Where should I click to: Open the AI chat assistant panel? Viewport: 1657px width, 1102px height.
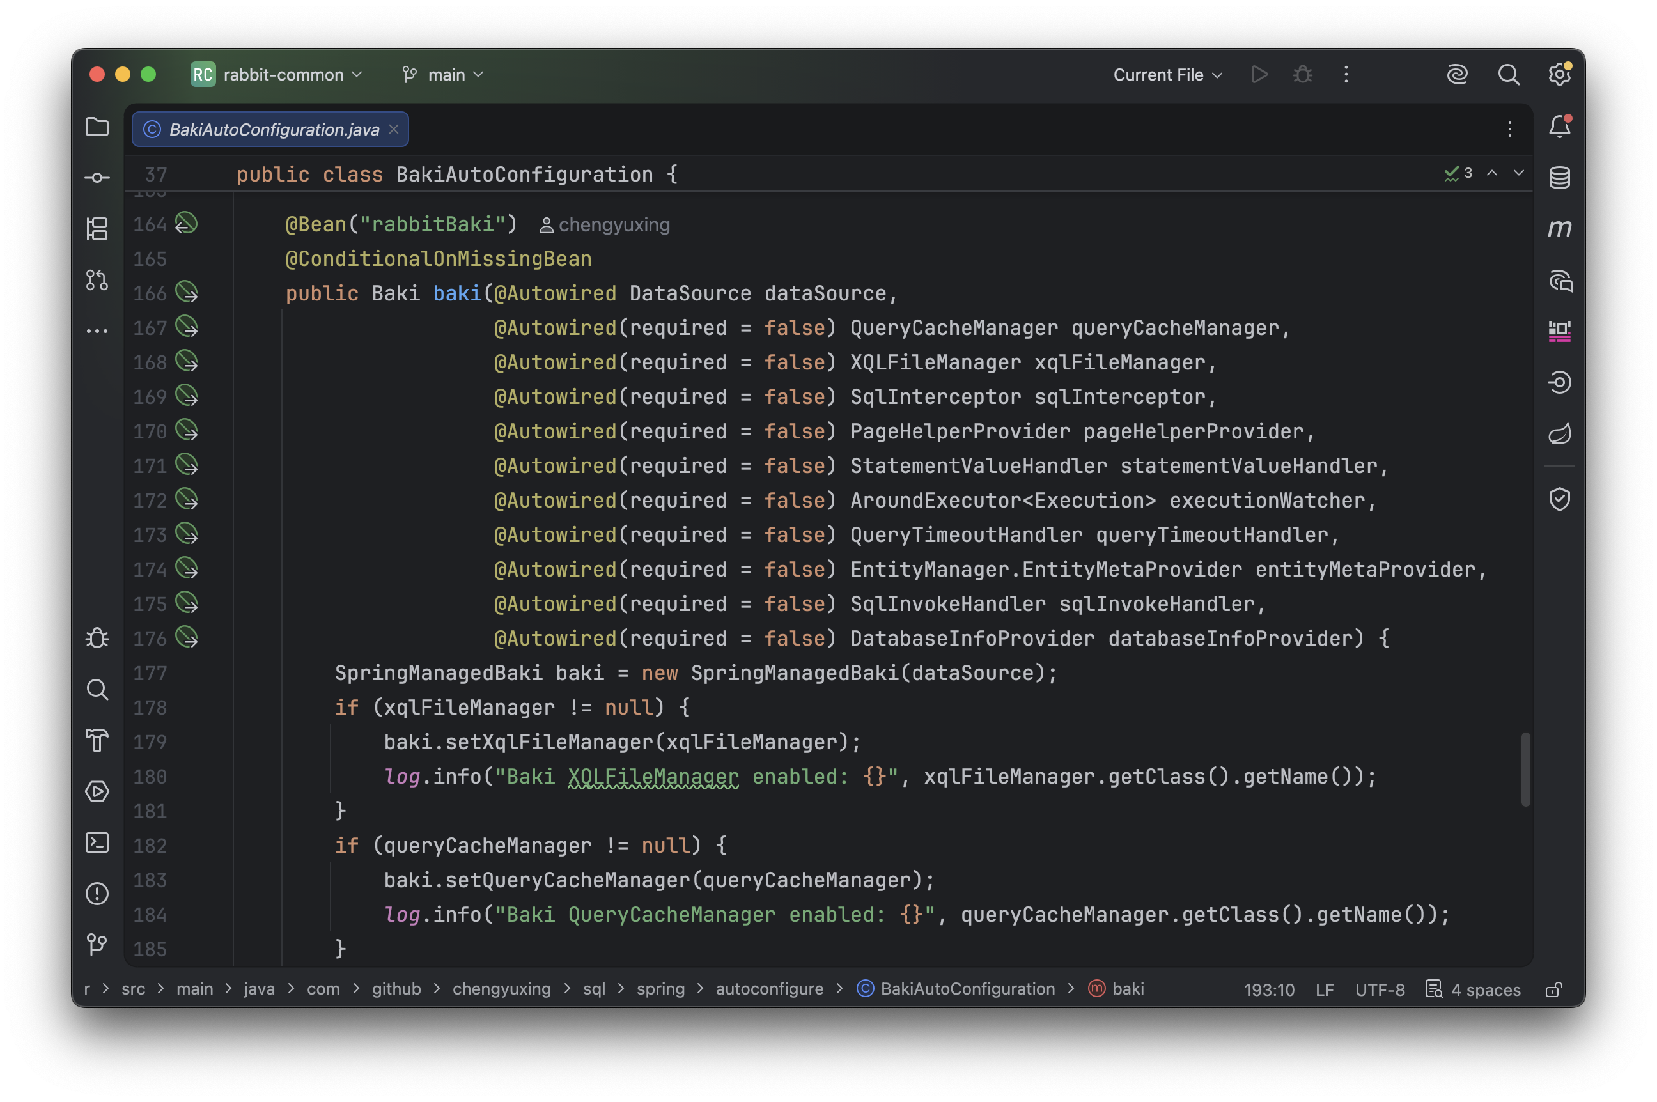pyautogui.click(x=1559, y=281)
